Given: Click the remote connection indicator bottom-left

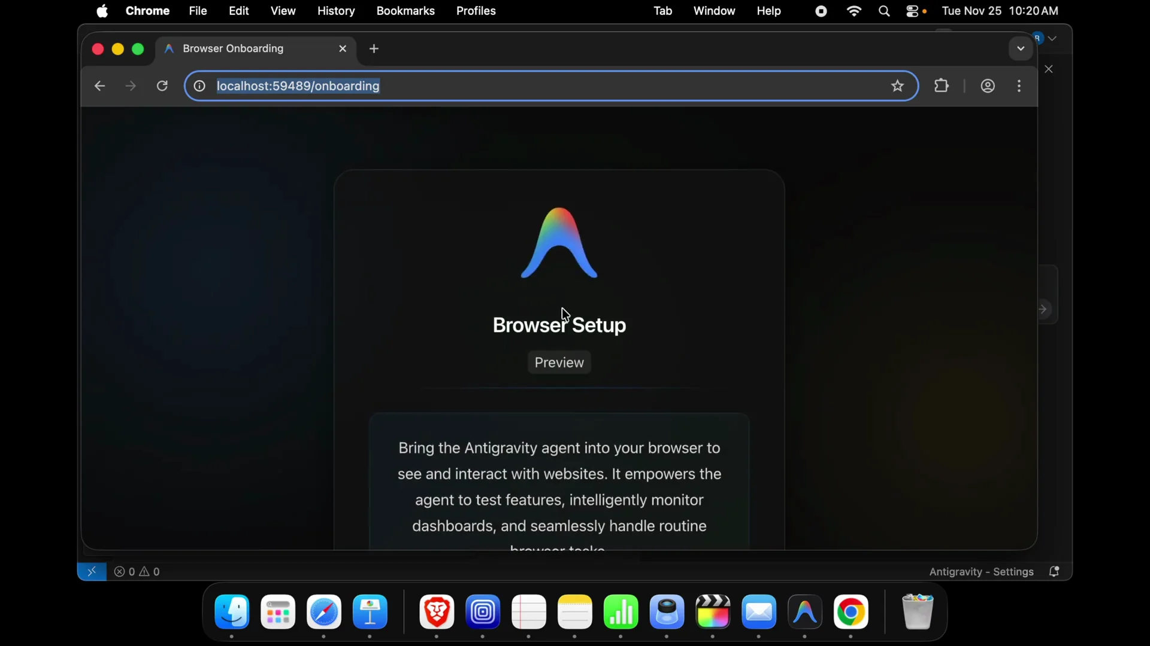Looking at the screenshot, I should pyautogui.click(x=92, y=571).
